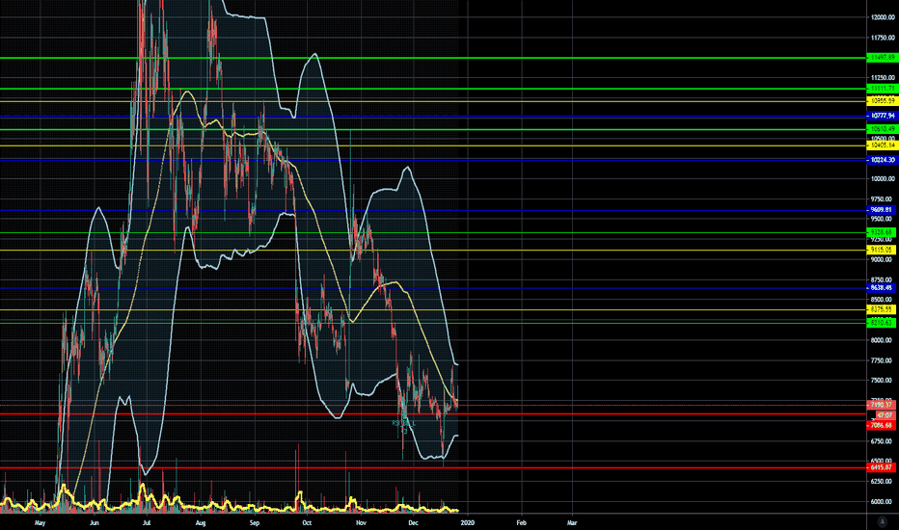Screen dimensions: 899x530
Task: Click the 8500.00 price axis tick
Action: point(883,300)
